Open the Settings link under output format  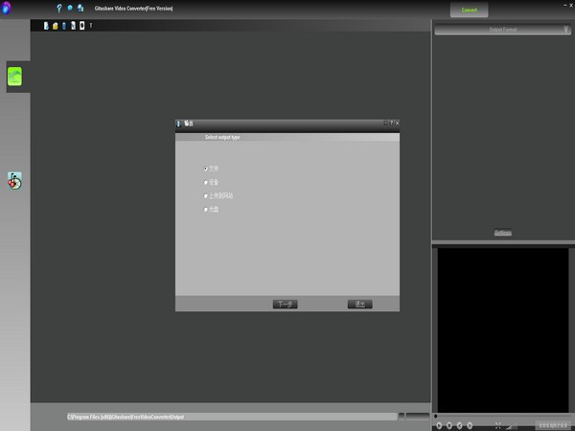(502, 233)
